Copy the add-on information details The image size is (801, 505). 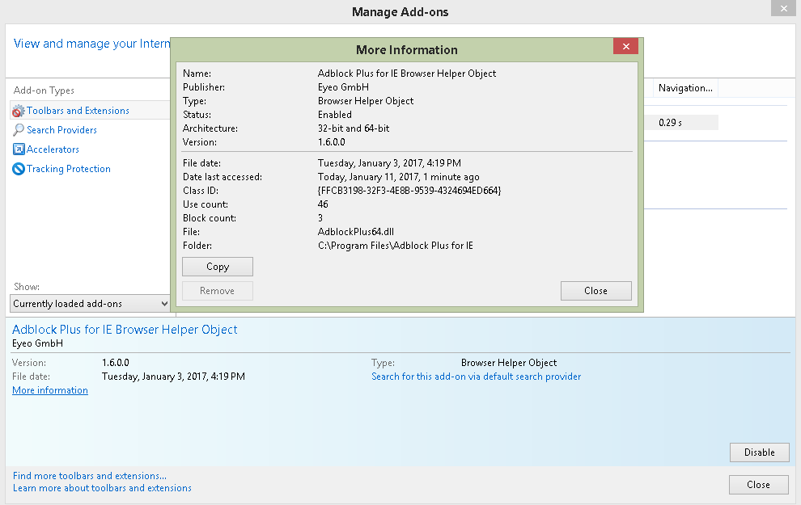coord(217,266)
